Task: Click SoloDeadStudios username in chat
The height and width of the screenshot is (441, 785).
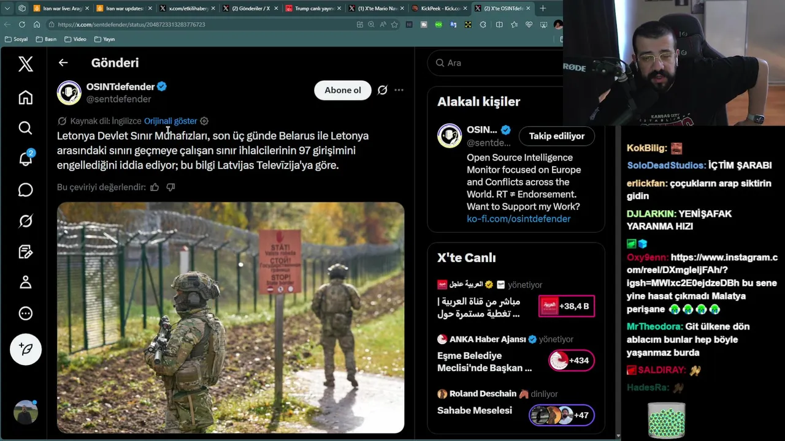Action: click(666, 165)
